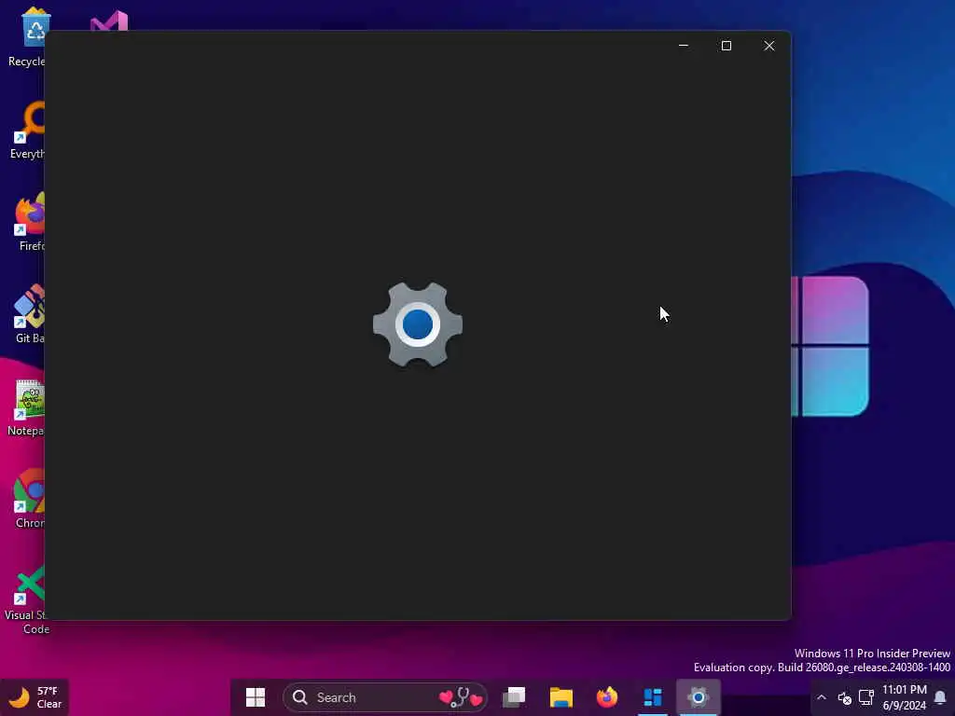
Task: Click the network tray icon
Action: coord(865,697)
